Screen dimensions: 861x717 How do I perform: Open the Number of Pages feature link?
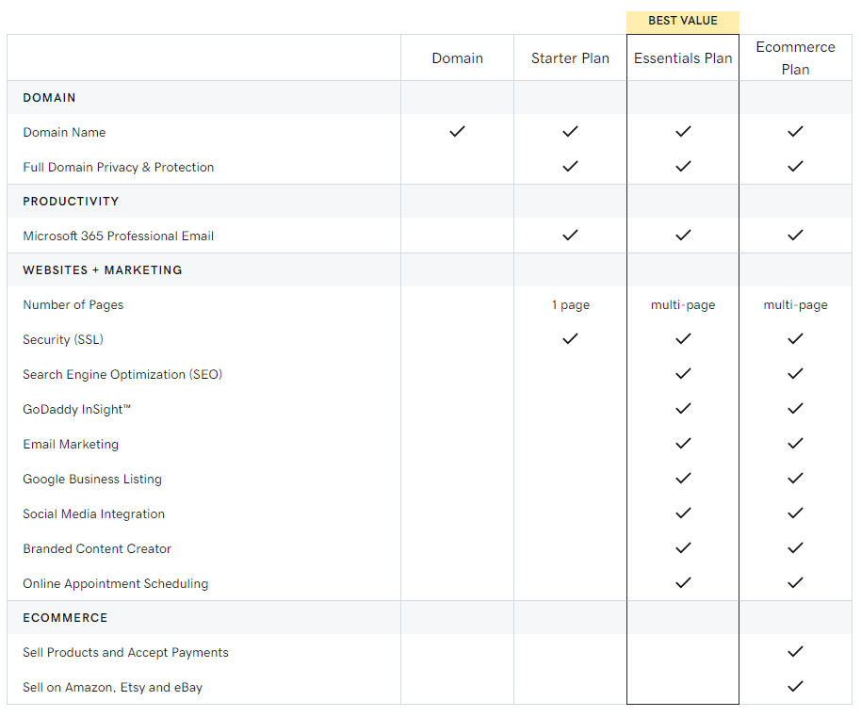pos(73,304)
